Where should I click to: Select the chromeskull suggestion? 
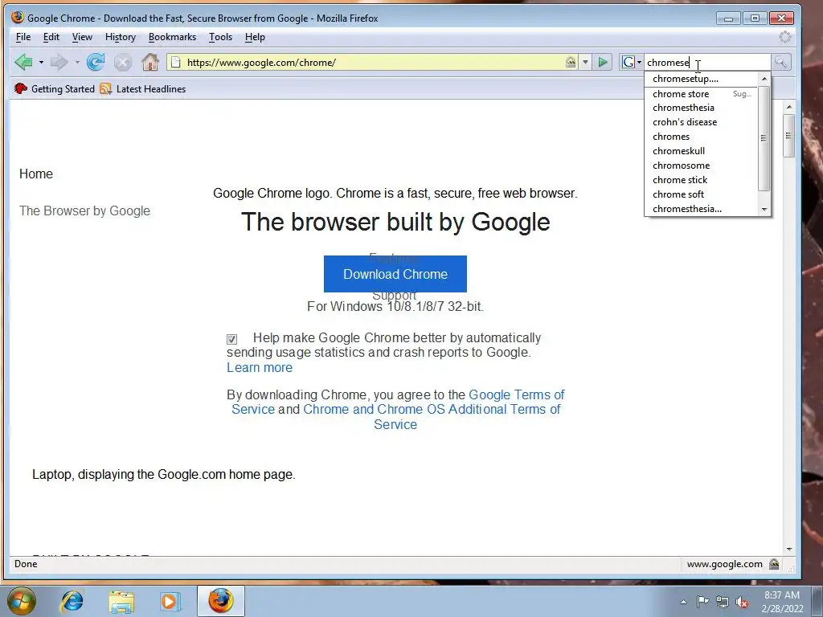[x=701, y=151]
